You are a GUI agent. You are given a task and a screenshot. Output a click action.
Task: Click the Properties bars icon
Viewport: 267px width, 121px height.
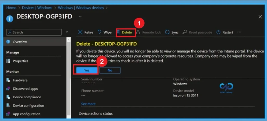coord(8,61)
